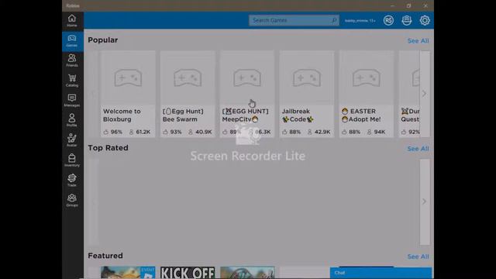Click the search magnifier icon
This screenshot has width=496, height=279.
(x=334, y=20)
